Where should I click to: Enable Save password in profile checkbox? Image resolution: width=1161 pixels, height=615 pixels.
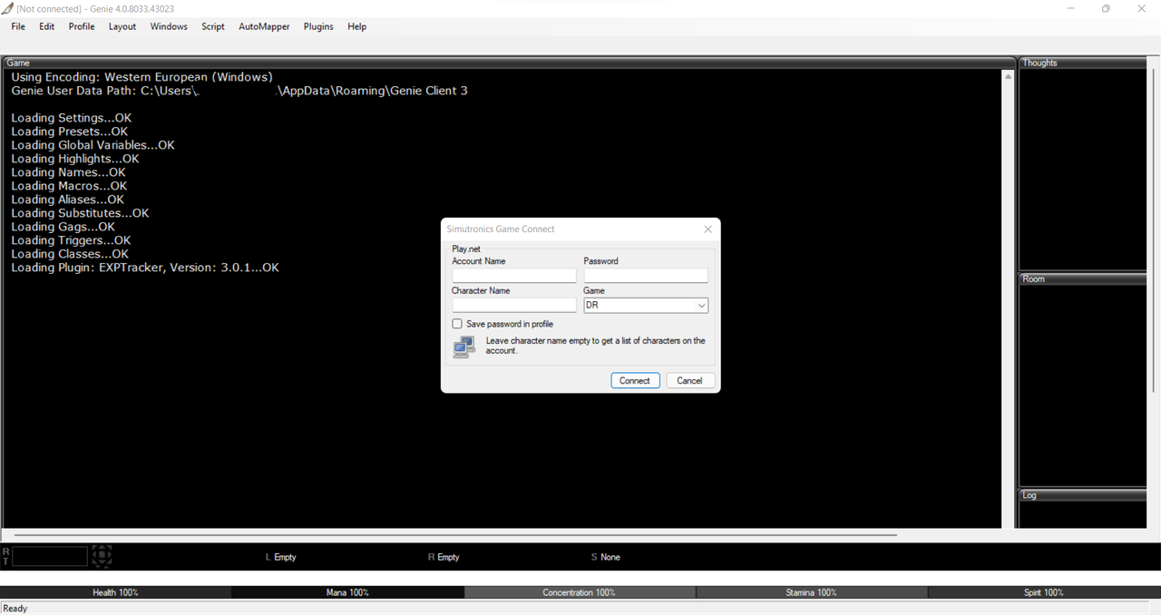click(457, 324)
